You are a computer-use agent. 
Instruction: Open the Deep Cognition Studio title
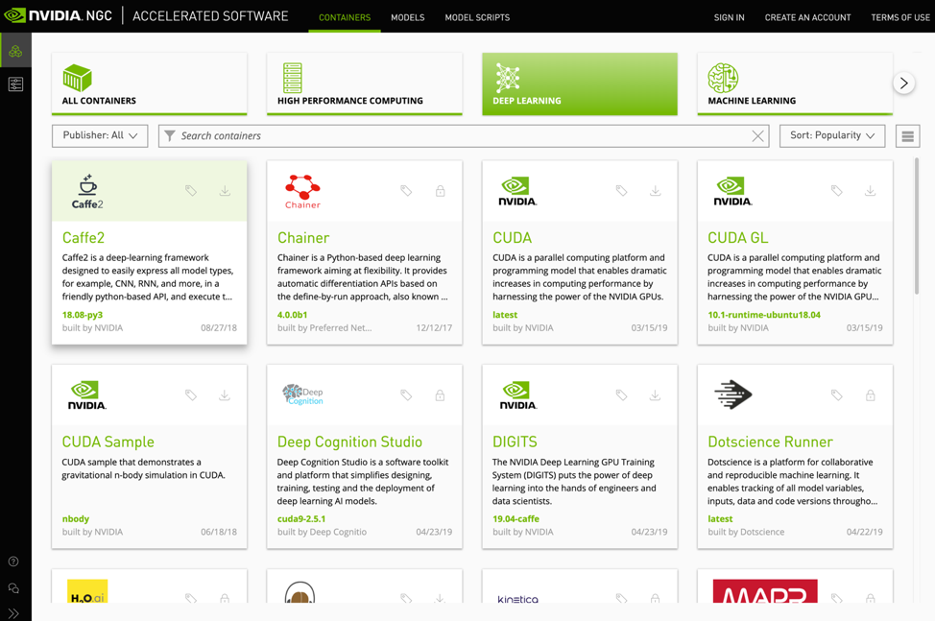click(x=349, y=442)
